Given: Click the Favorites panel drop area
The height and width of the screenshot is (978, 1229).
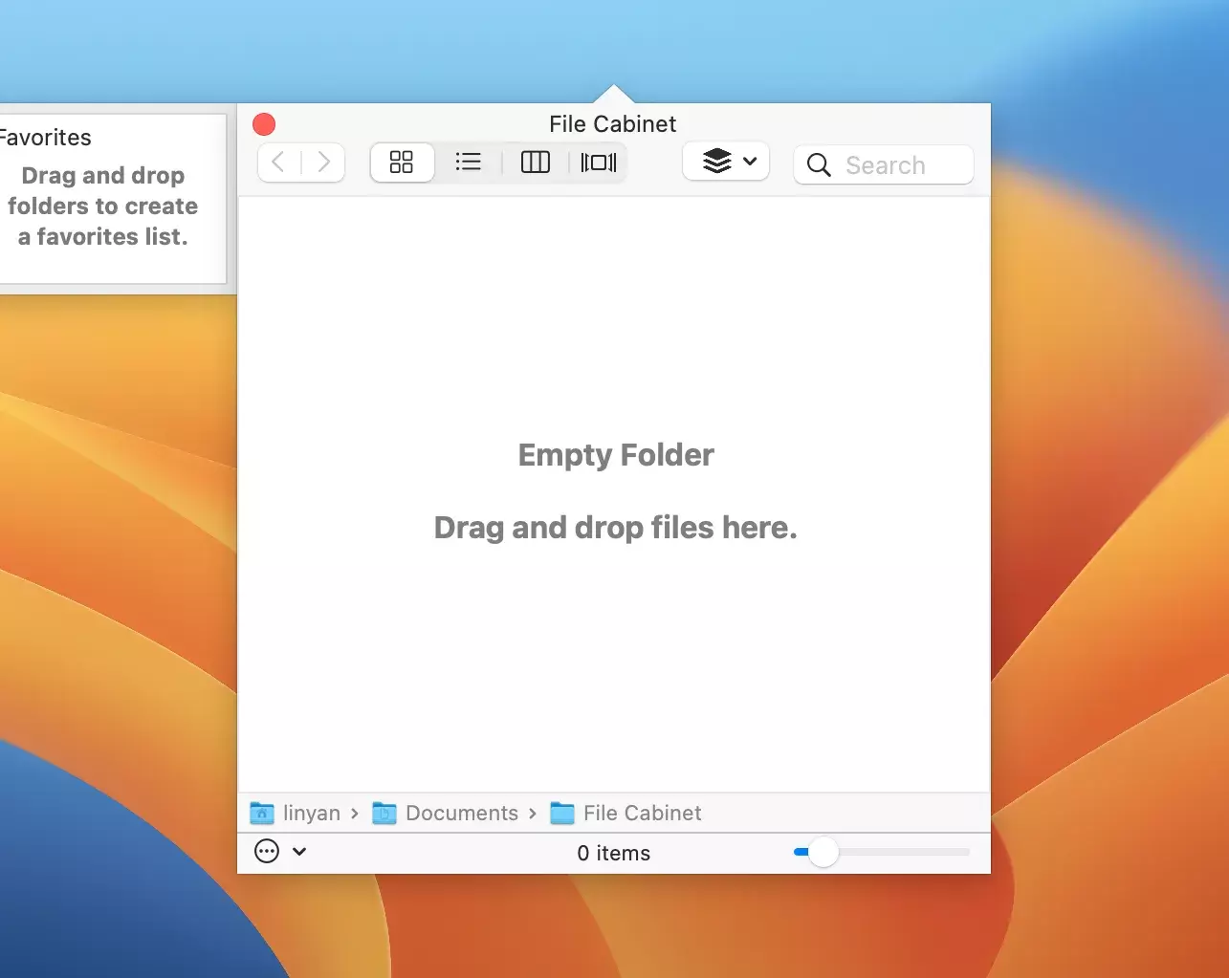Looking at the screenshot, I should coord(103,206).
